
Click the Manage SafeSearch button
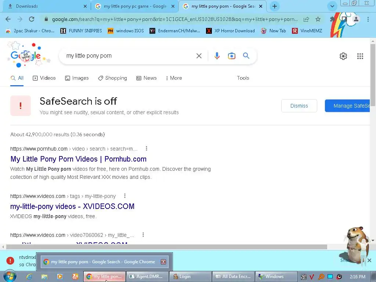[347, 106]
